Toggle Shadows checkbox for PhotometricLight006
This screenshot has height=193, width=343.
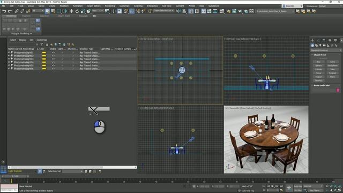tap(73, 69)
